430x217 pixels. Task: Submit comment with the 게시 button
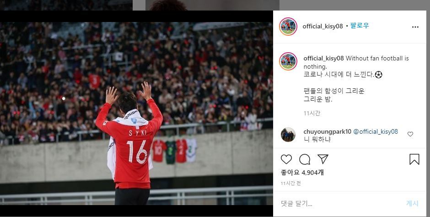pos(412,204)
